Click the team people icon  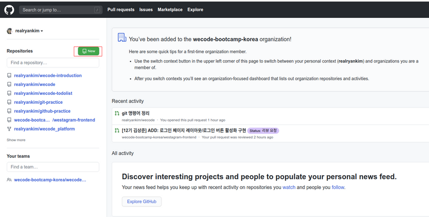point(9,180)
